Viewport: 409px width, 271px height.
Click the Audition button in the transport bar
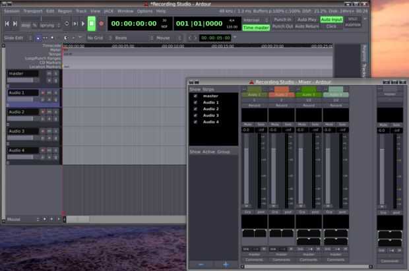[x=353, y=25]
